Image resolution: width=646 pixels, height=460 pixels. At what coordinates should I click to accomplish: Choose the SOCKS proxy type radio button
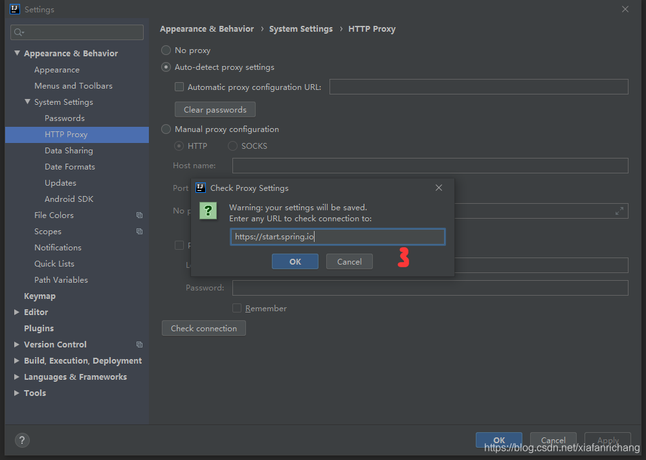tap(232, 146)
